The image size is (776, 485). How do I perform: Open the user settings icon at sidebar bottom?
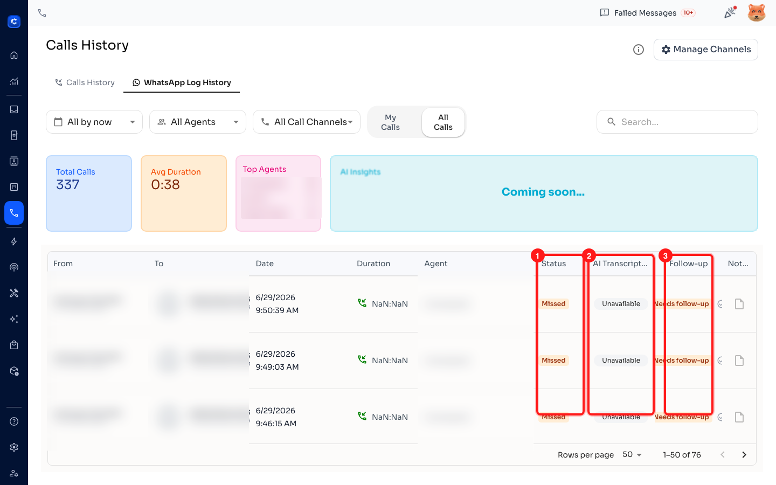coord(14,473)
